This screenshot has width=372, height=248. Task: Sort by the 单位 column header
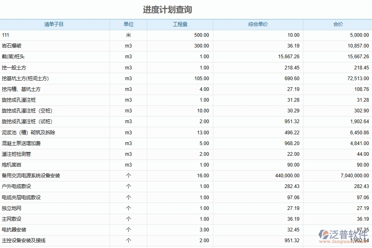tap(128, 24)
